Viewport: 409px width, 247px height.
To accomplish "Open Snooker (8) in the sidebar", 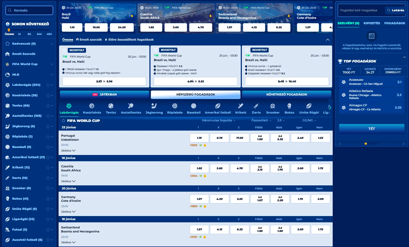I will [21, 188].
